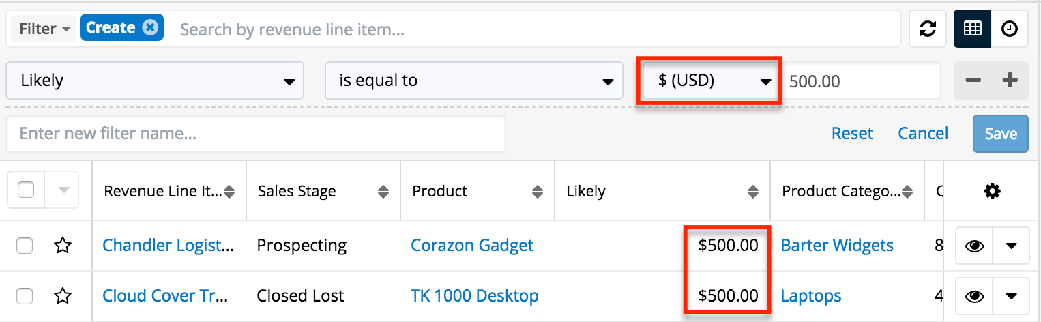Click minus to remove filter row

pos(973,80)
